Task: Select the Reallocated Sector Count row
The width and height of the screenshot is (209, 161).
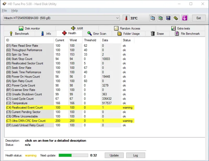Action: [70, 63]
